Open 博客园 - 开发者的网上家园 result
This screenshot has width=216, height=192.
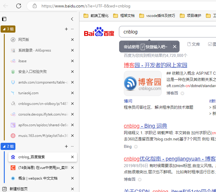[x=155, y=65]
